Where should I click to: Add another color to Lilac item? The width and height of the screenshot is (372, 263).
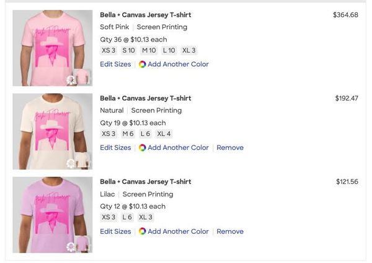pos(178,231)
